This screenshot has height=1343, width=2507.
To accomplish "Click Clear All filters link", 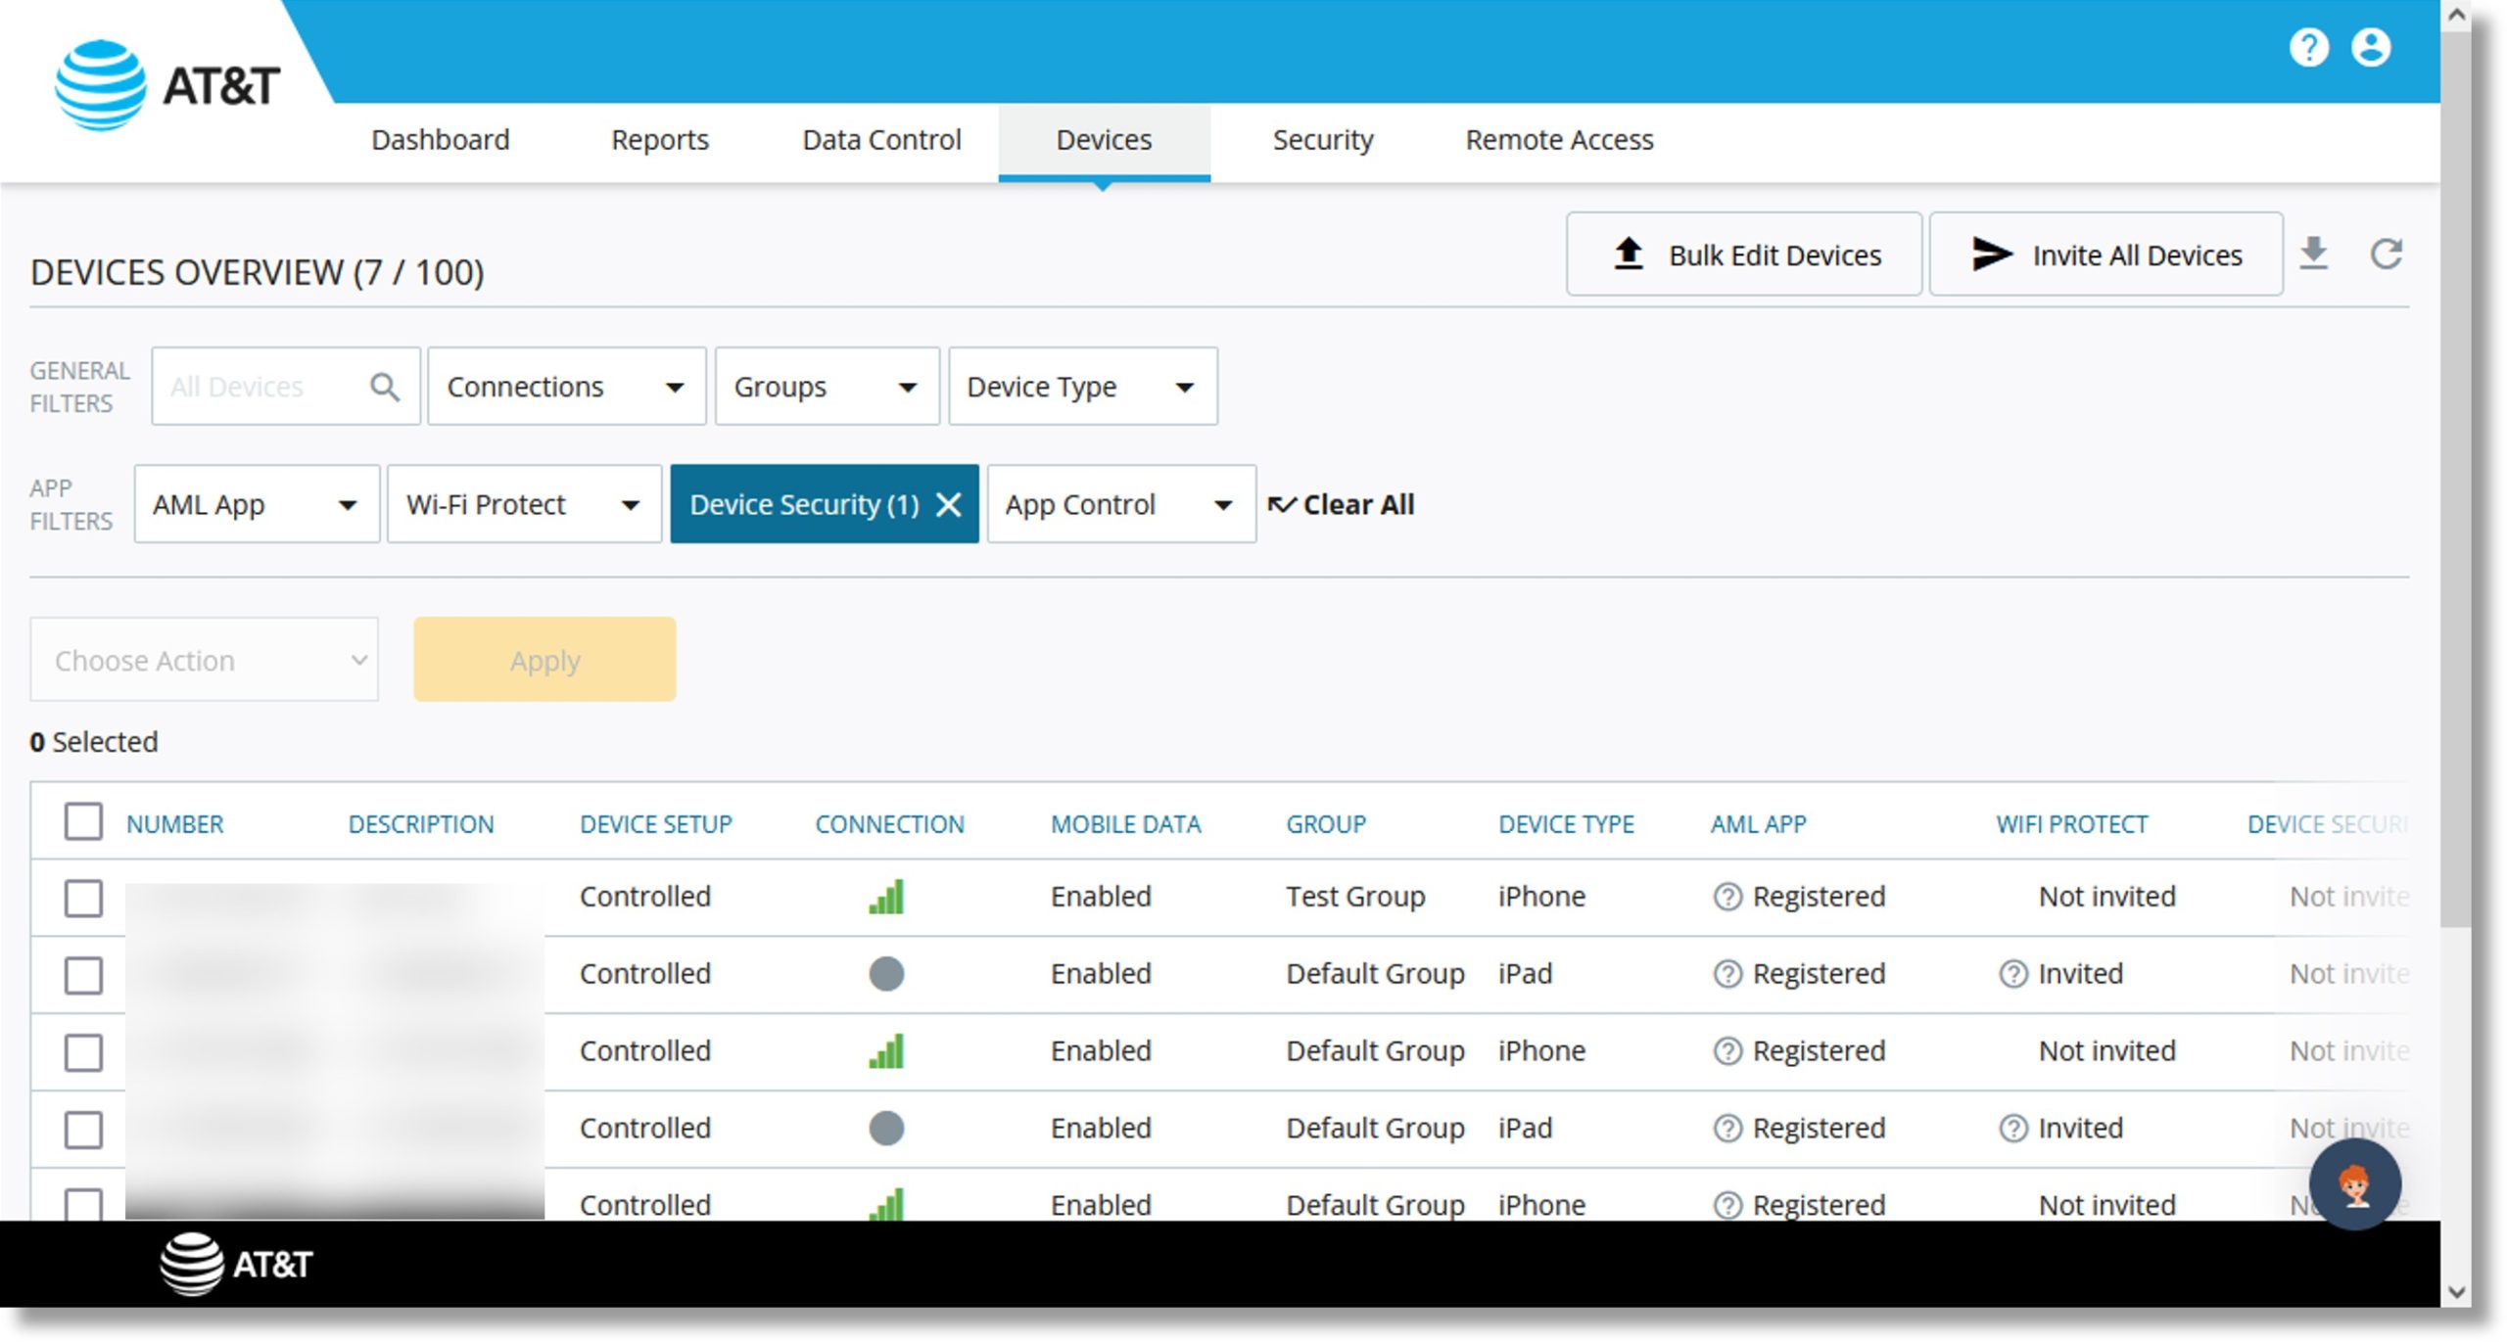I will click(x=1342, y=504).
